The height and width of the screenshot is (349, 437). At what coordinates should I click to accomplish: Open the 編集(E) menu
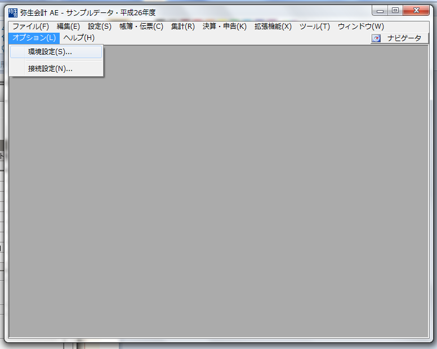[68, 26]
